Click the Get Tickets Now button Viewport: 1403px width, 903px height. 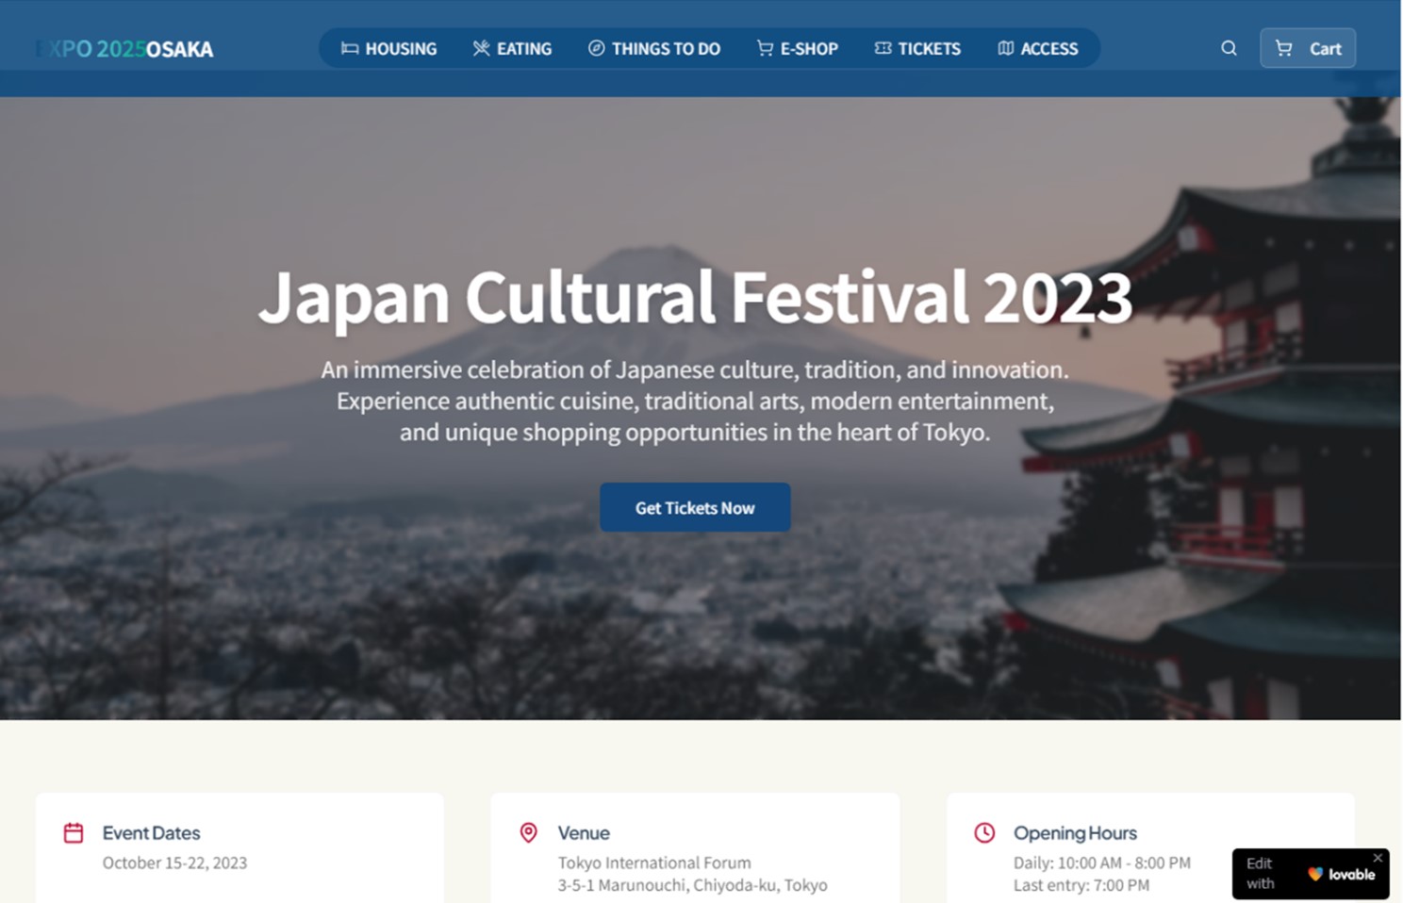(x=695, y=507)
